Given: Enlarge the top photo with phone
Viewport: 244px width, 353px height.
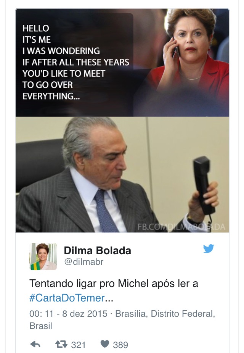Looking at the screenshot, I should (122, 63).
